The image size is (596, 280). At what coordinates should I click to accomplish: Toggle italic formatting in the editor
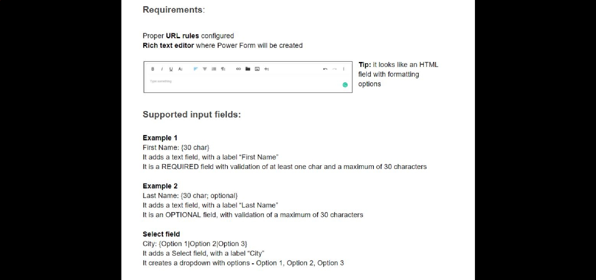click(x=162, y=69)
